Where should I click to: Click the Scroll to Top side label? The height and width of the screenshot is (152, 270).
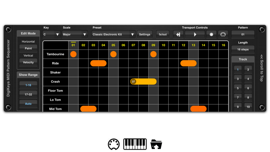(x=262, y=68)
